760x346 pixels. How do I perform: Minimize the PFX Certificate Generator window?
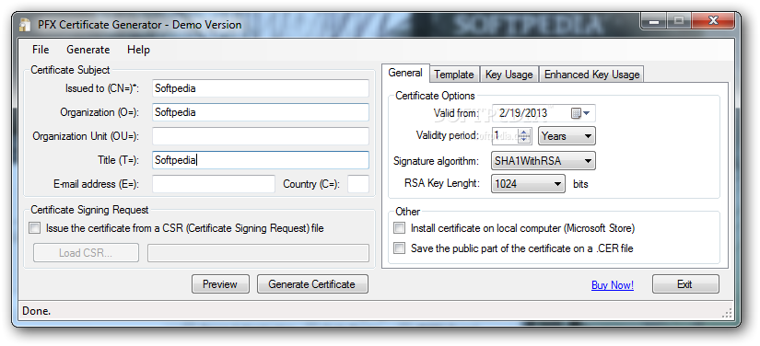click(x=654, y=21)
